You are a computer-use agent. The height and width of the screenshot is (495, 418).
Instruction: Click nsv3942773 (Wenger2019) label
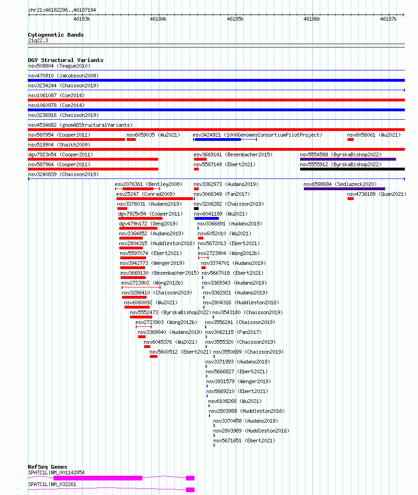(152, 263)
